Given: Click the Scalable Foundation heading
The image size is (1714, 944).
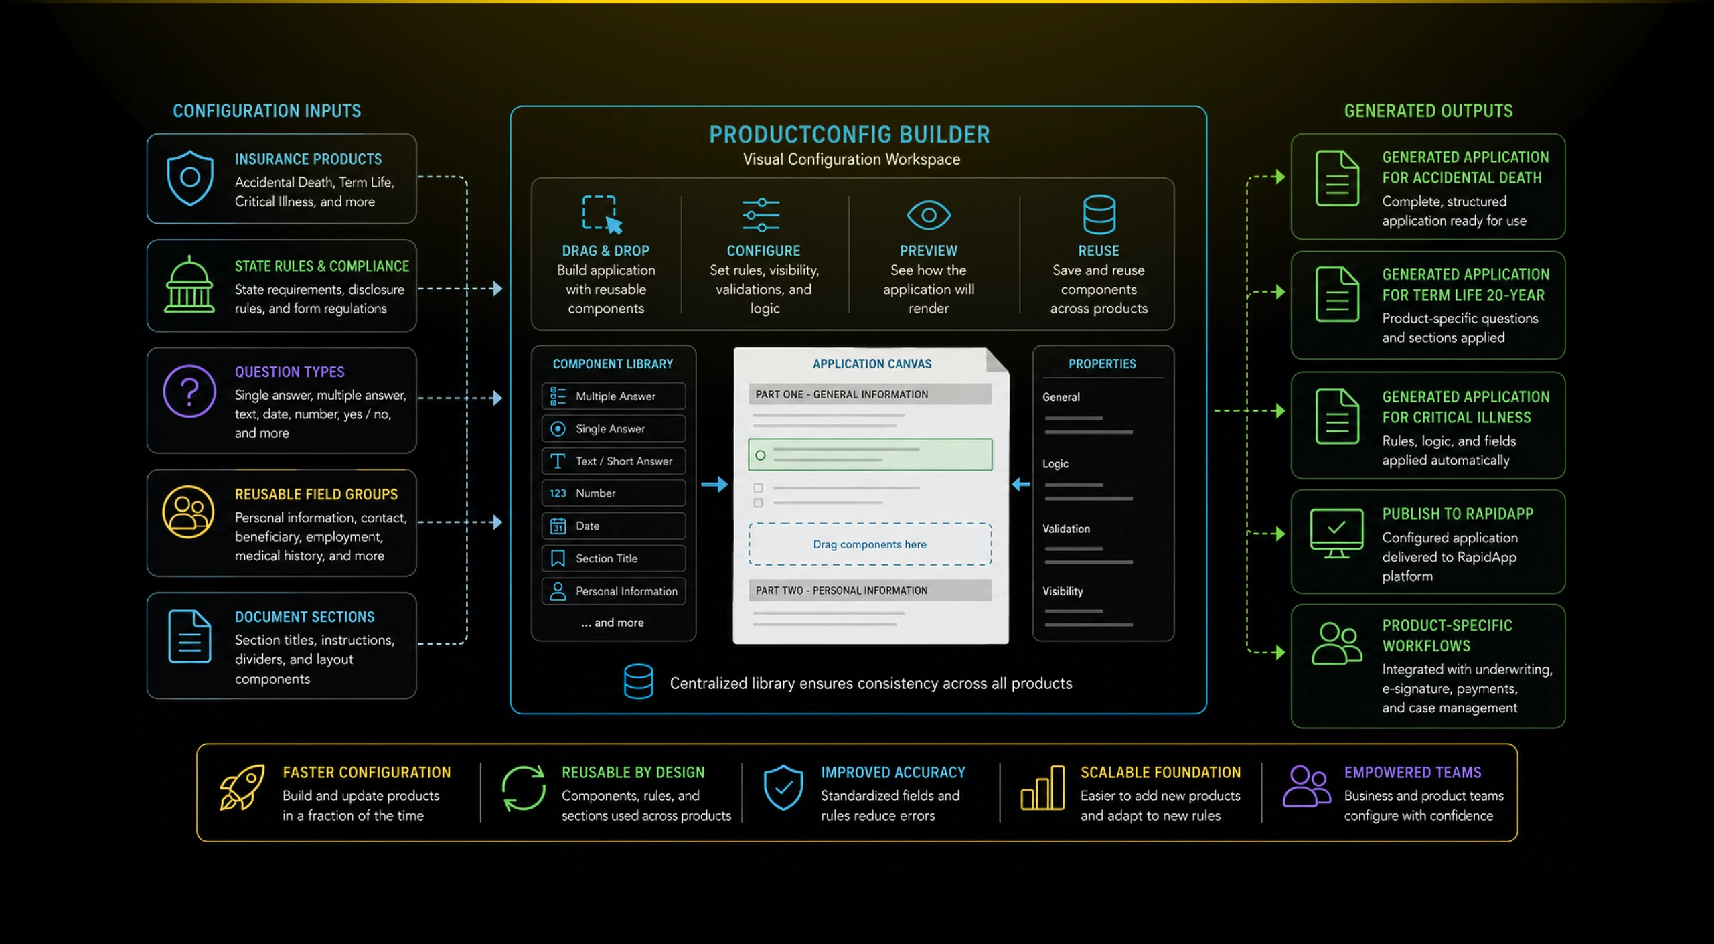Looking at the screenshot, I should pos(1160,772).
